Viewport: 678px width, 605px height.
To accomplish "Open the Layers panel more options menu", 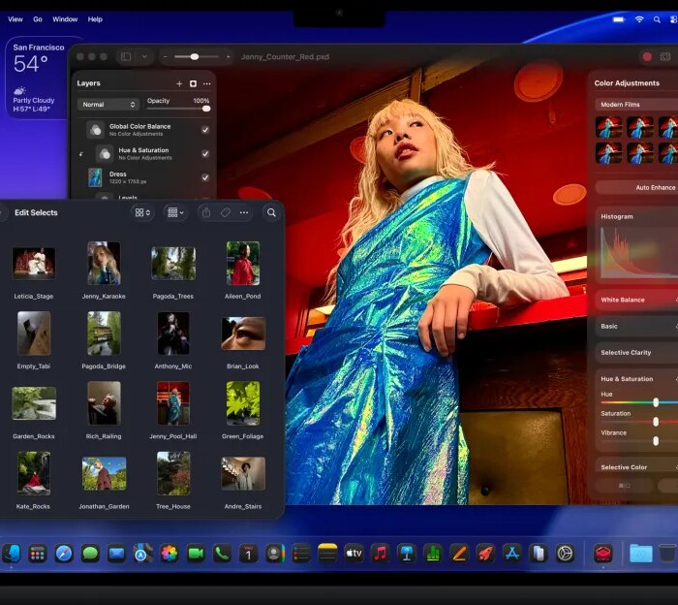I will pyautogui.click(x=206, y=83).
